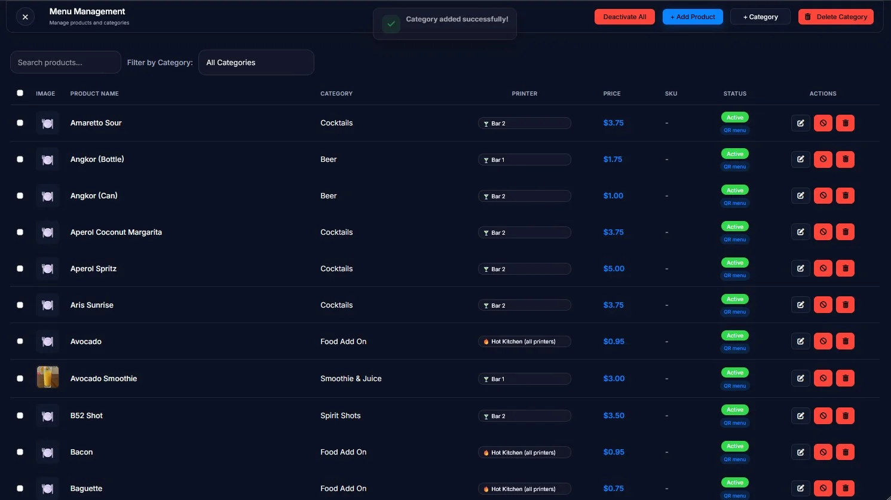Click the Smoothie & Juice category cell

tap(351, 379)
